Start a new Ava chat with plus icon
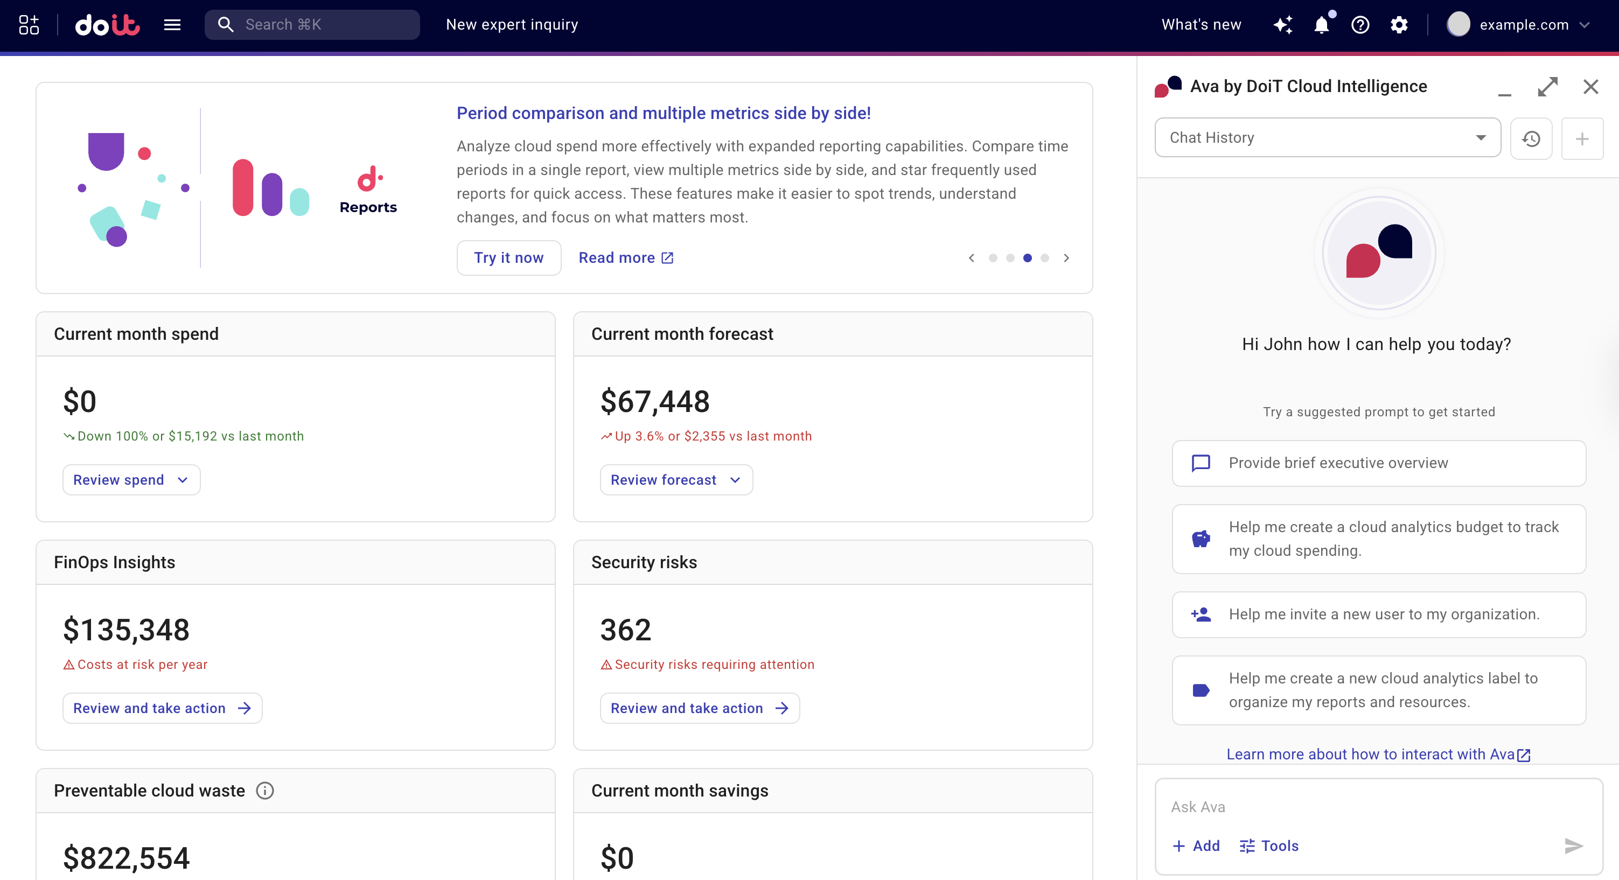 coord(1582,138)
